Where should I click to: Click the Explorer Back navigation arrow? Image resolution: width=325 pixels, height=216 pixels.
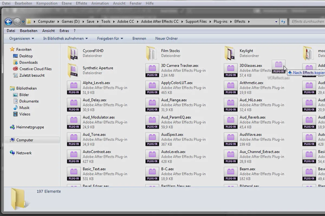click(x=8, y=22)
